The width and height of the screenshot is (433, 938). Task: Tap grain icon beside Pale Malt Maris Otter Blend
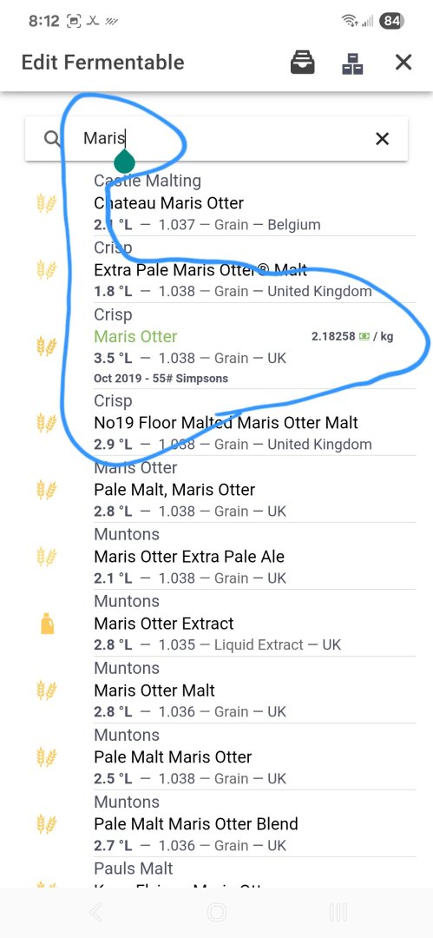47,824
